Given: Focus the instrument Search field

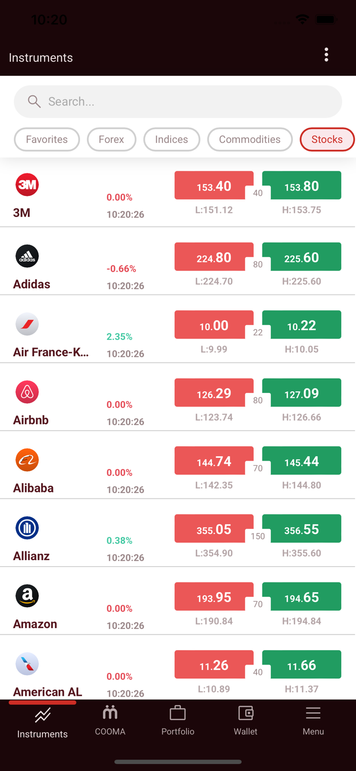Looking at the screenshot, I should point(178,101).
